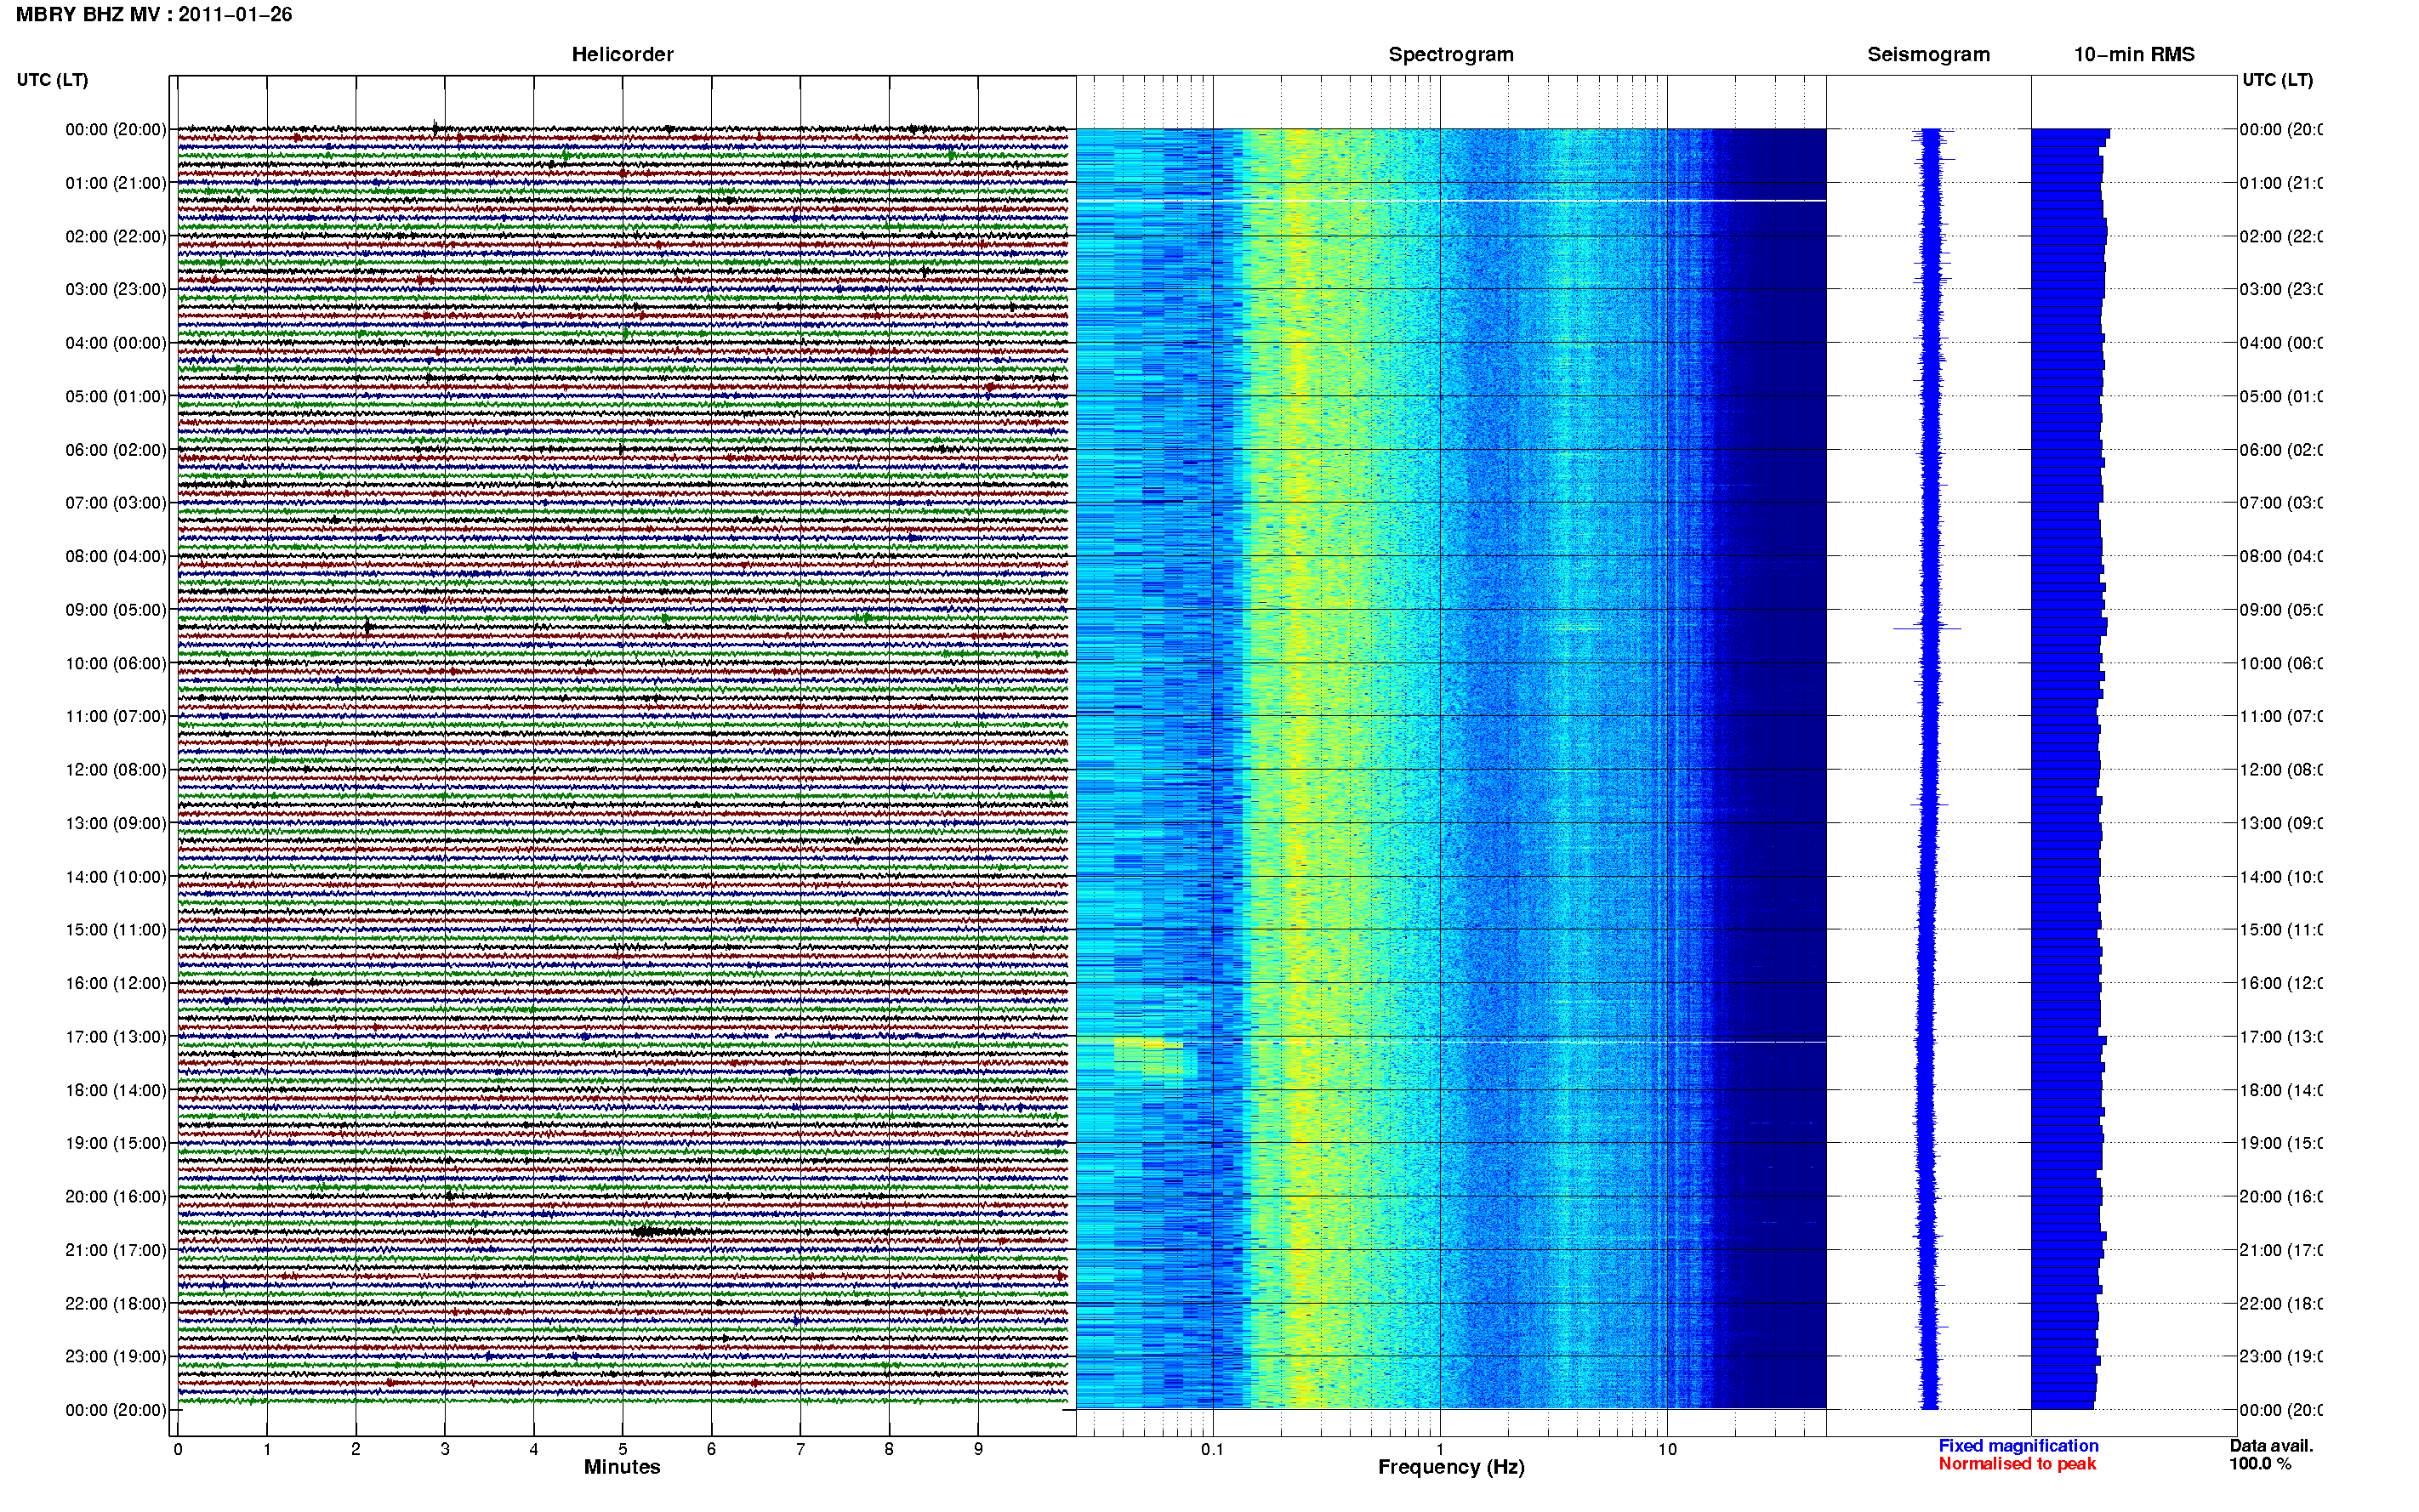The width and height of the screenshot is (2419, 1512).
Task: Select the left 20:00 (16:00) time label
Action: [116, 1197]
